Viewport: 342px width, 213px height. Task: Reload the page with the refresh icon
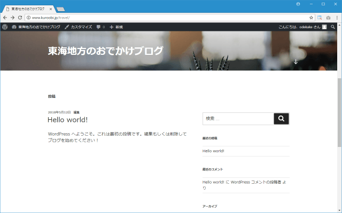click(x=20, y=18)
